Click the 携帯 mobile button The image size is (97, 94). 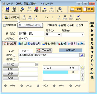coord(11,74)
